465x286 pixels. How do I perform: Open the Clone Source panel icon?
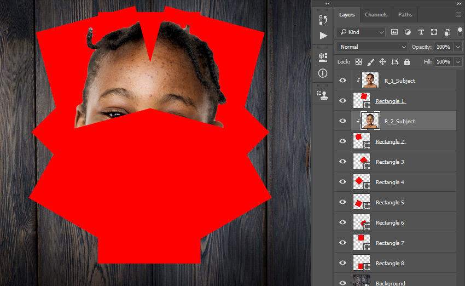pyautogui.click(x=322, y=95)
